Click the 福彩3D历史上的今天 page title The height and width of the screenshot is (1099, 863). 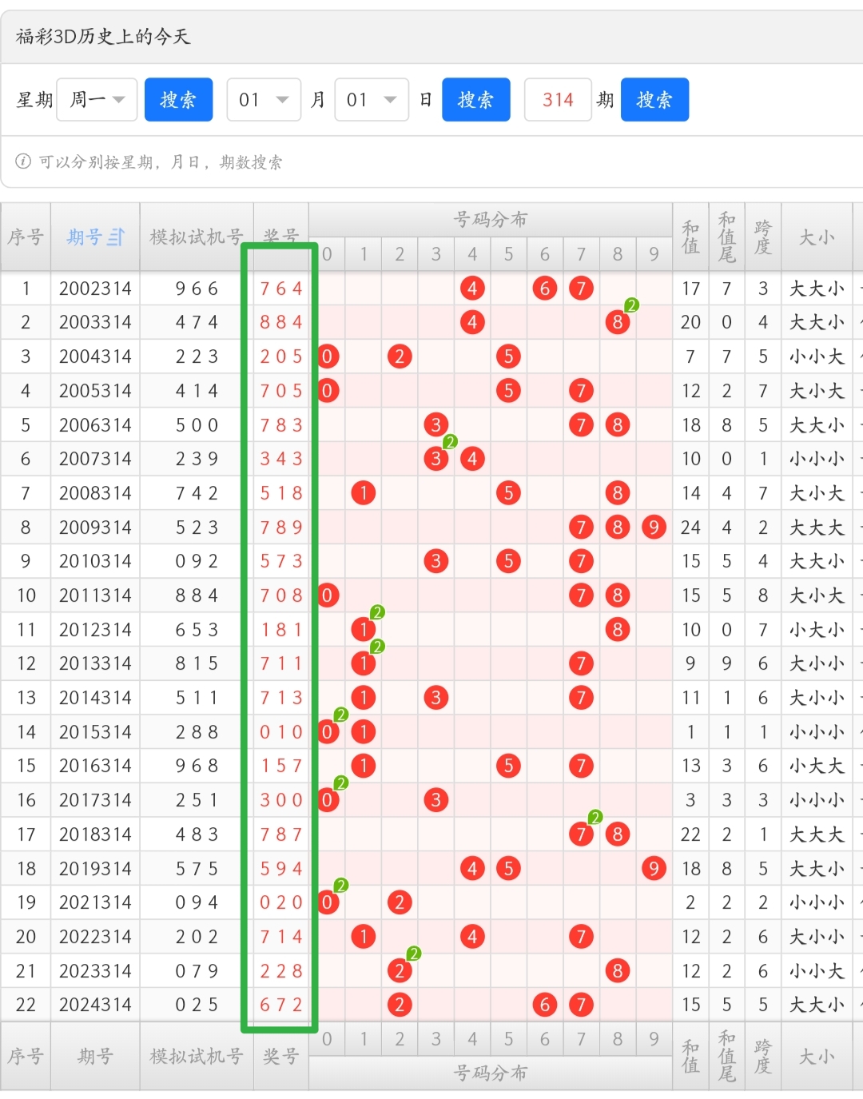[103, 37]
